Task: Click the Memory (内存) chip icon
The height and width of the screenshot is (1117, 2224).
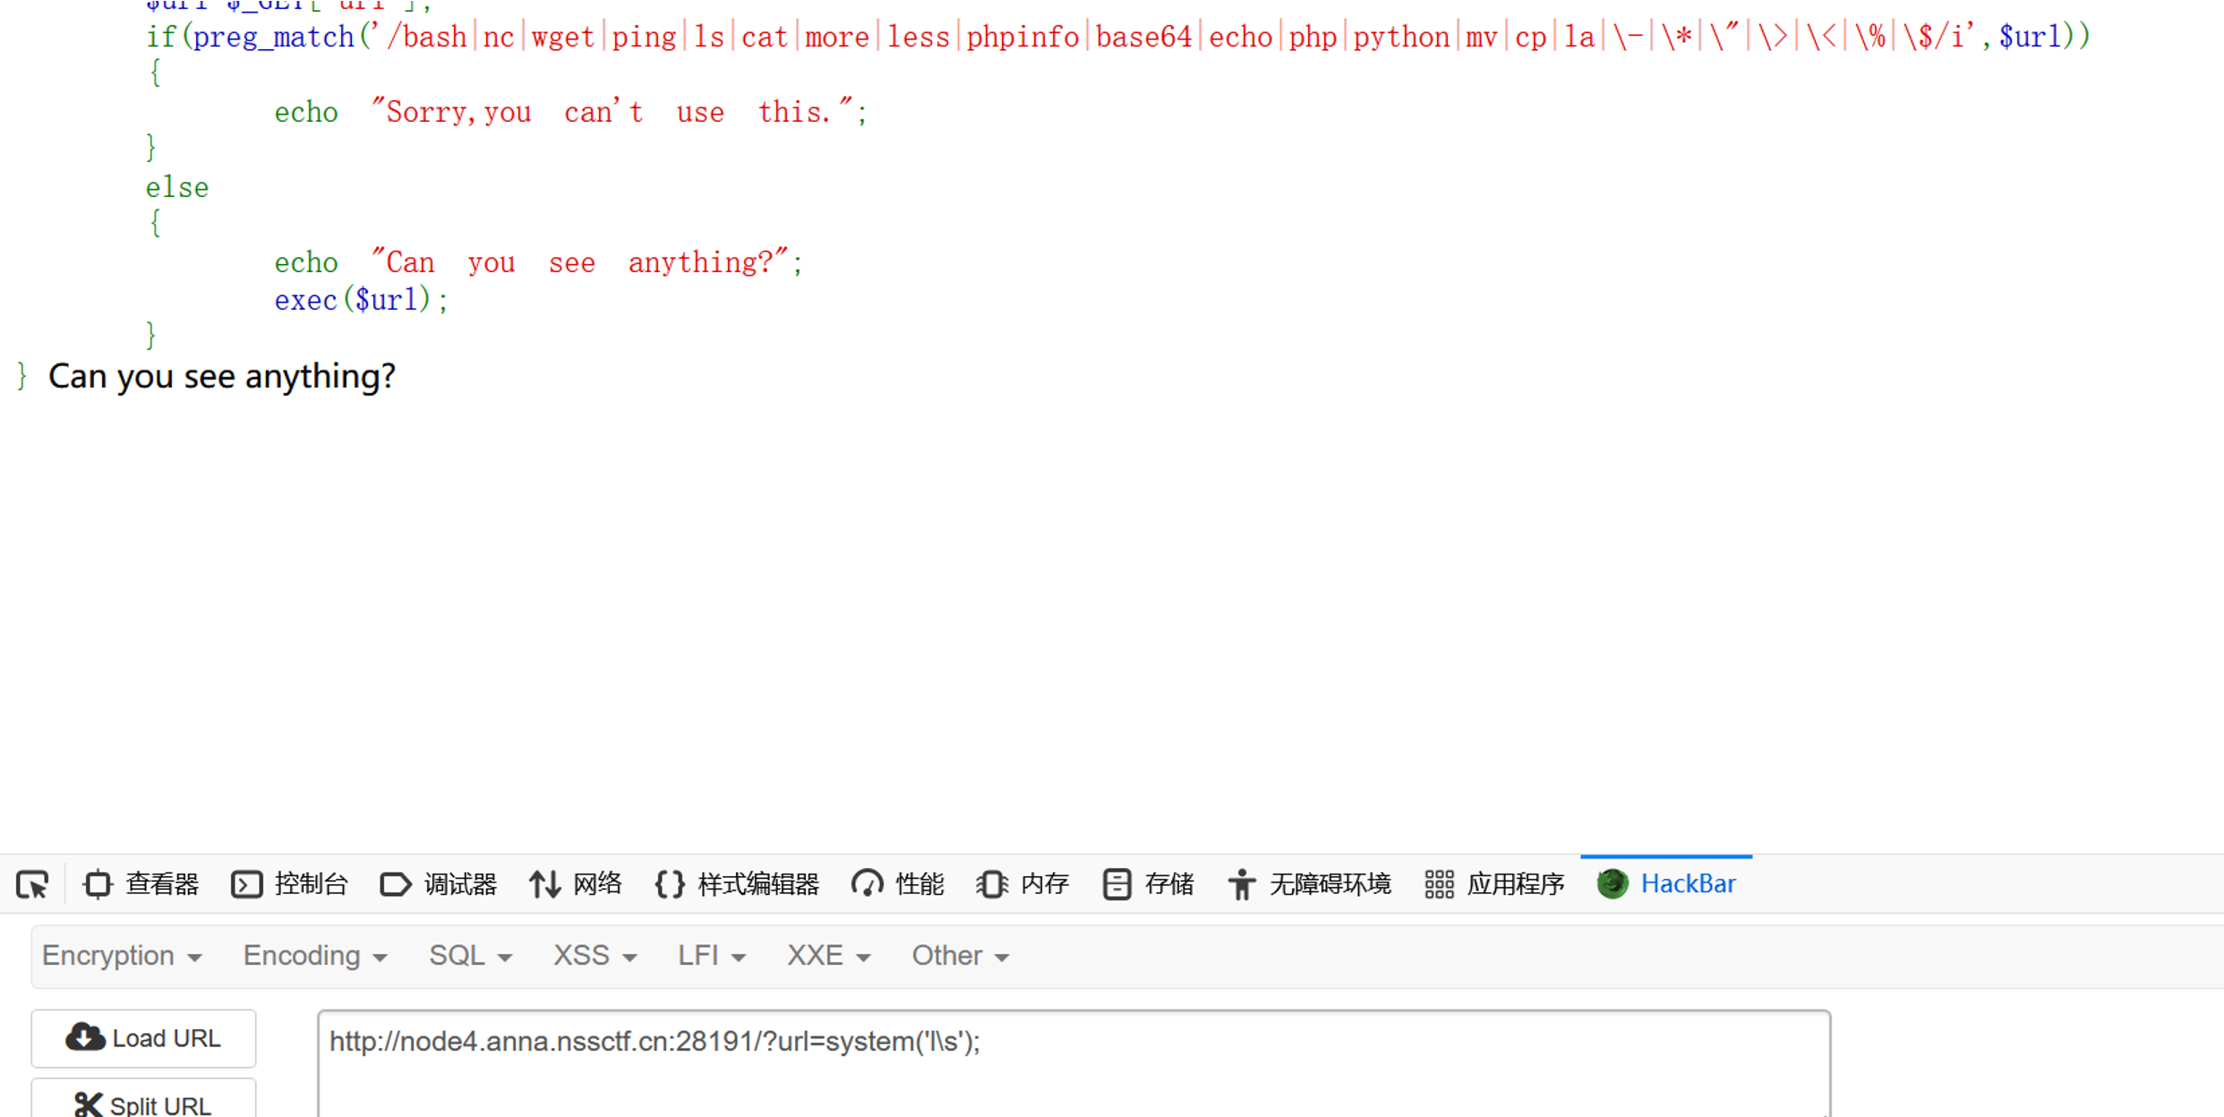Action: [992, 884]
